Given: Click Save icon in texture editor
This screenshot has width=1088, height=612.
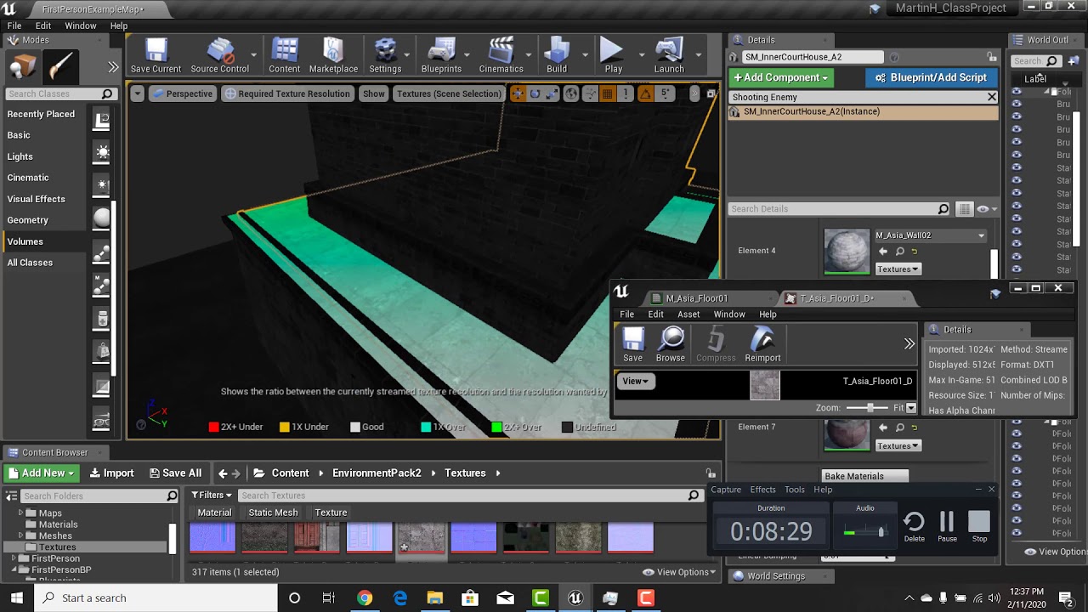Looking at the screenshot, I should pos(632,344).
